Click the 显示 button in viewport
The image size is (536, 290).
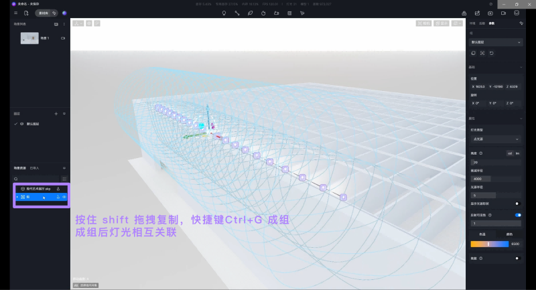point(441,23)
